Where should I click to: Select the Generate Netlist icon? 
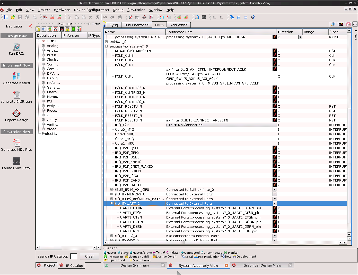(x=16, y=76)
